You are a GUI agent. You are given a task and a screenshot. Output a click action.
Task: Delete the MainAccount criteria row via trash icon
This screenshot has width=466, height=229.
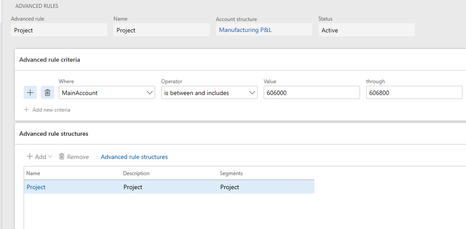click(x=48, y=92)
